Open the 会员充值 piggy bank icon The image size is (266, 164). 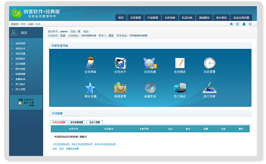coord(150,63)
